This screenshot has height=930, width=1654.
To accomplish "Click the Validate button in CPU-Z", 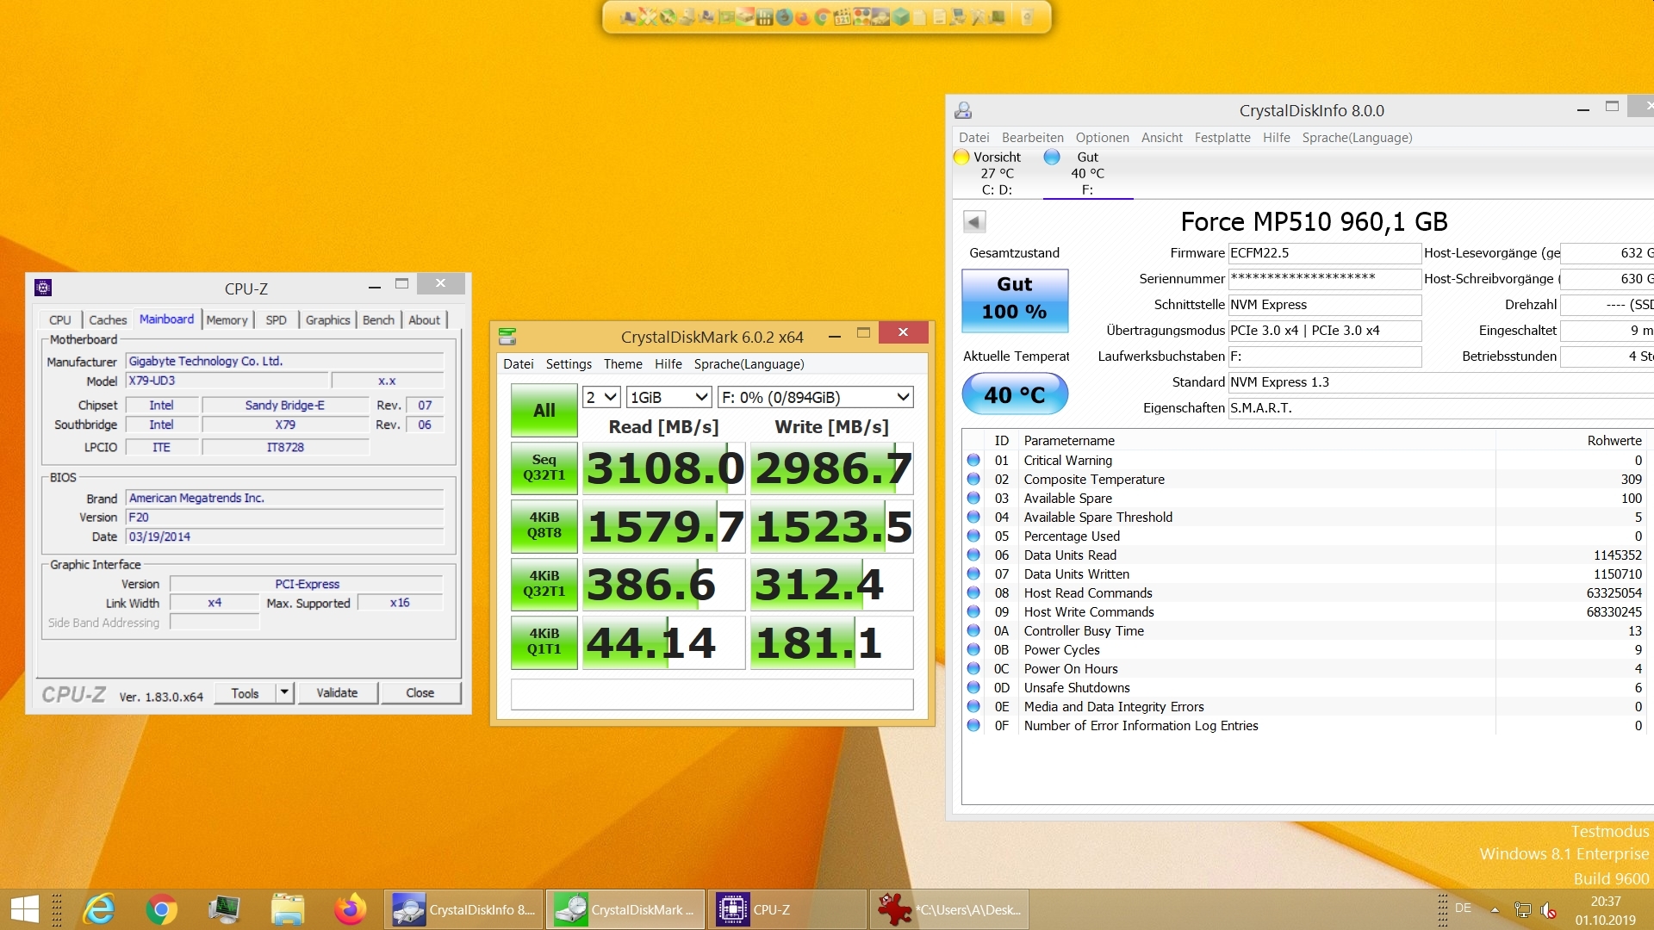I will pyautogui.click(x=337, y=692).
